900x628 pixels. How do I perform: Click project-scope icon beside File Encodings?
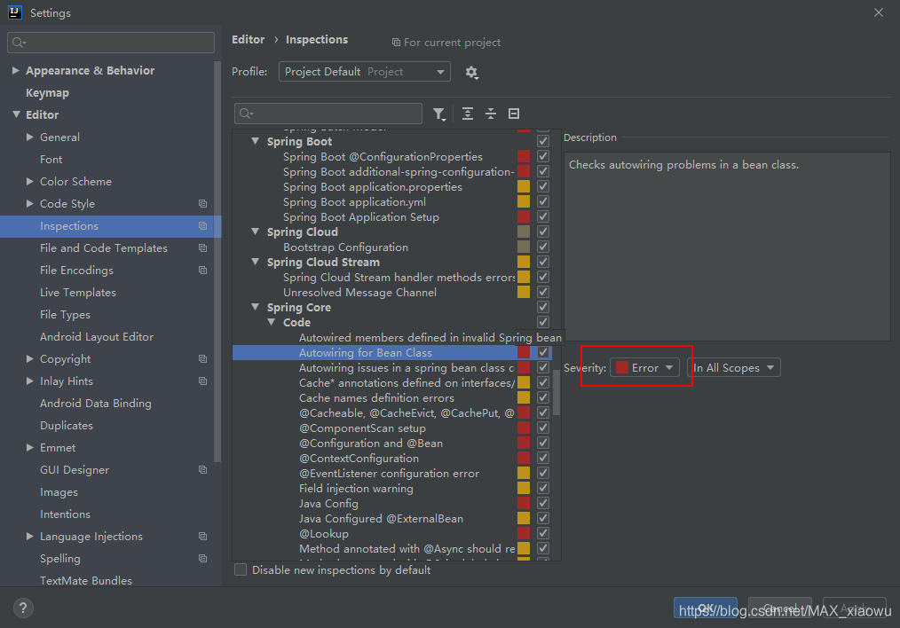coord(202,271)
